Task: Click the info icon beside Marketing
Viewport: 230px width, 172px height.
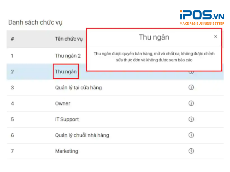Action: click(x=191, y=151)
